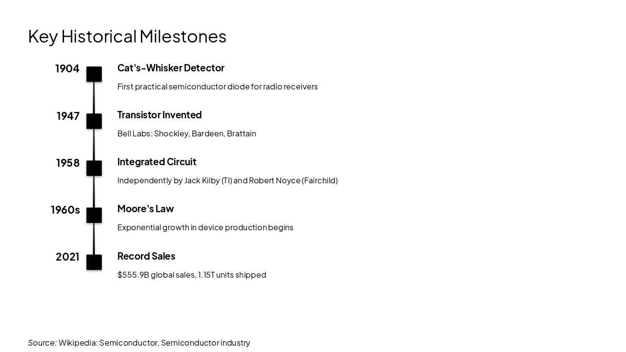Select the Jack Kilby and Robert Noyce description
This screenshot has width=626, height=352.
(227, 180)
